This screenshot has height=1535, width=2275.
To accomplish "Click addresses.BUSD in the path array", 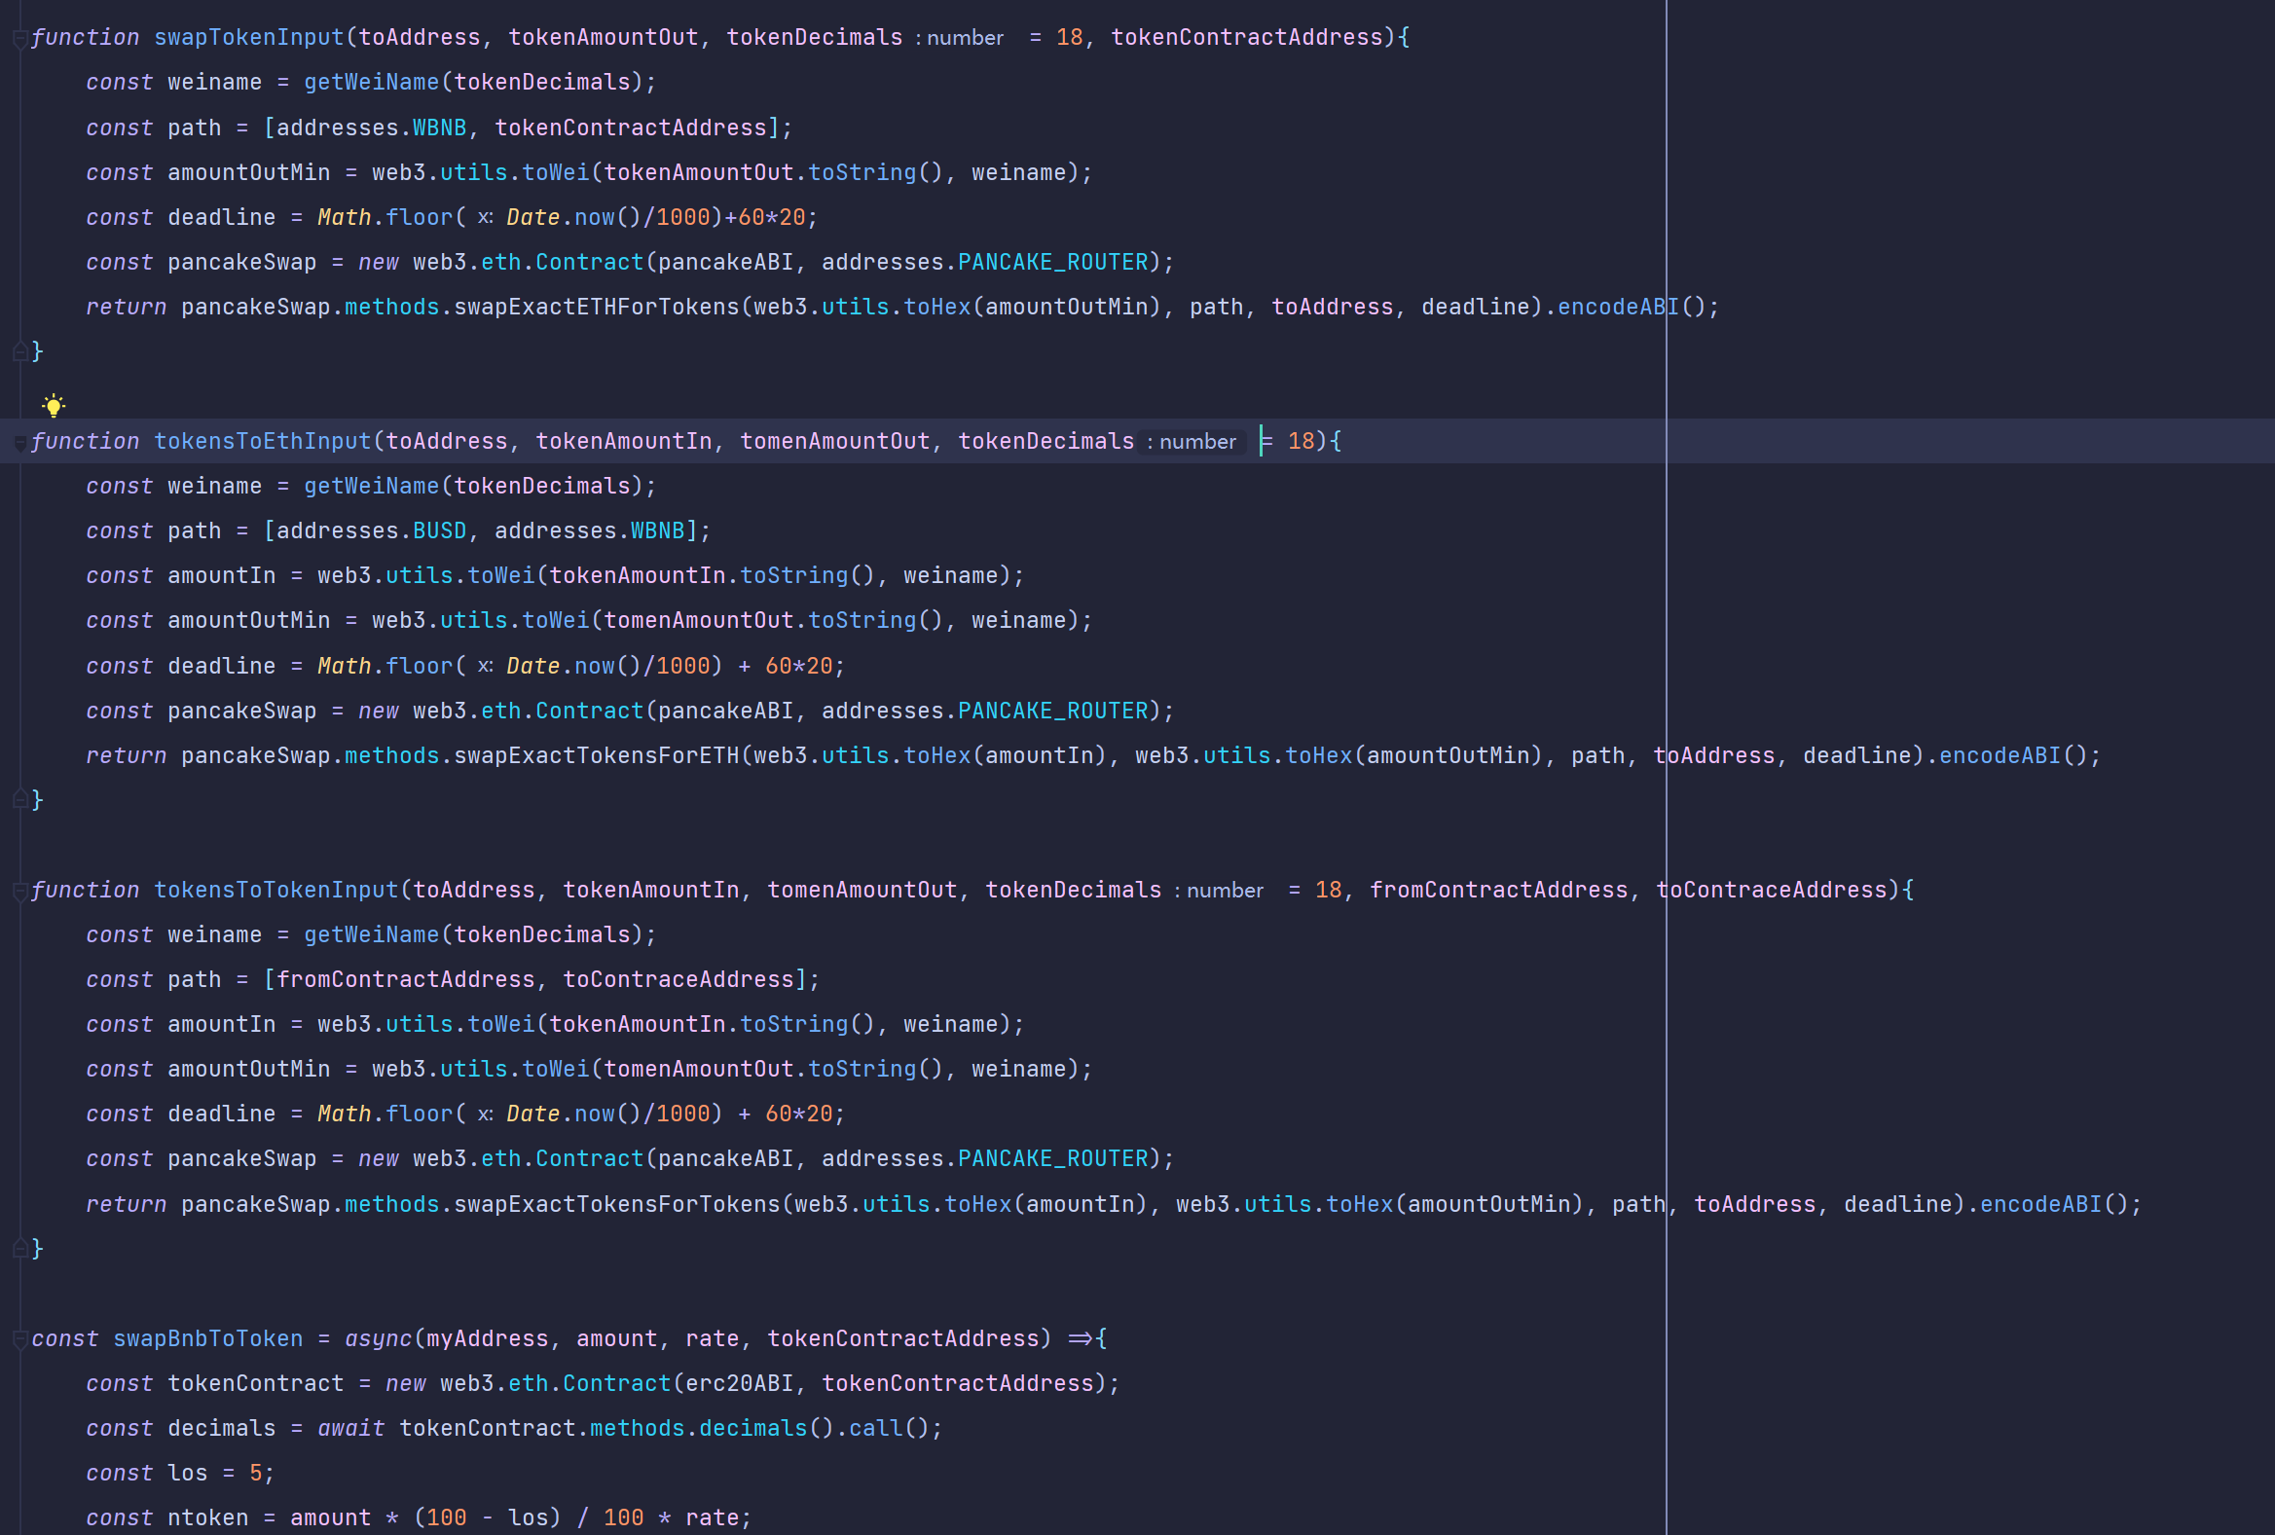I will click(439, 530).
